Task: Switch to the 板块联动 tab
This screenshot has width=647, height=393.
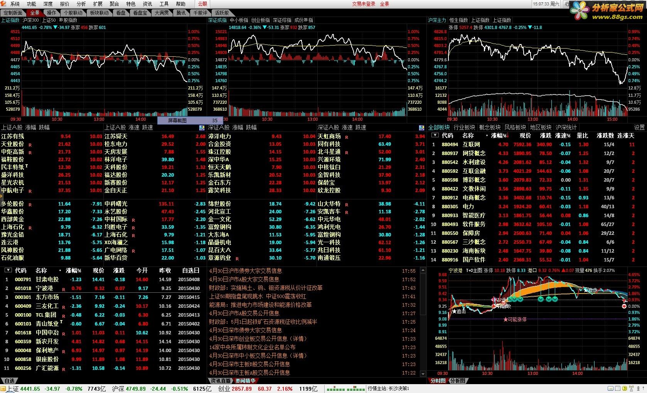Action: (x=99, y=13)
